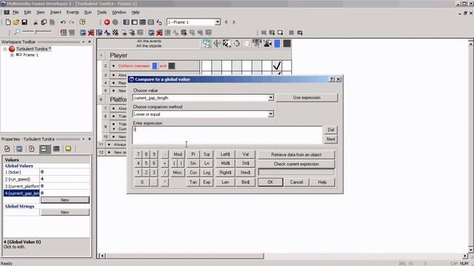This screenshot has height=266, width=474.
Task: Click the Storyboard Controls checkered flag column icon
Action: pos(227,44)
